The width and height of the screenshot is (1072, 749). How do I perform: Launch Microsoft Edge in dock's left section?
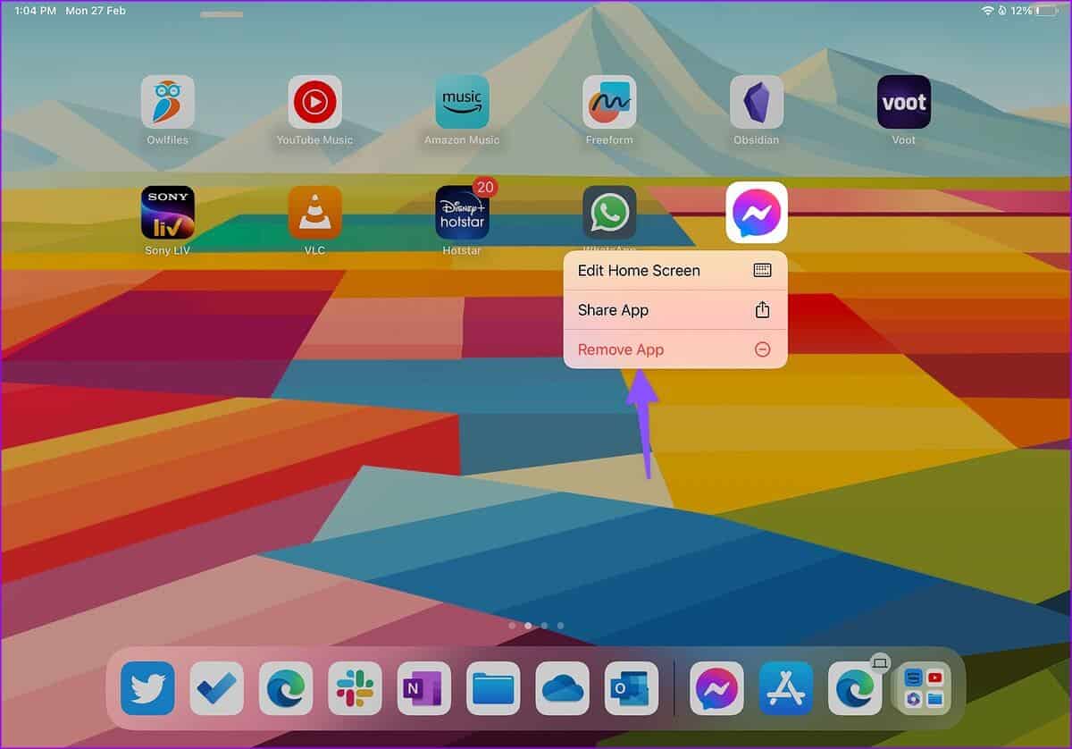[x=286, y=688]
